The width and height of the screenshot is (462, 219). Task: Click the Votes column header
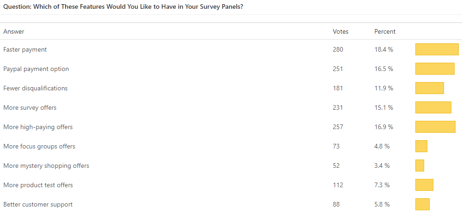pos(341,32)
